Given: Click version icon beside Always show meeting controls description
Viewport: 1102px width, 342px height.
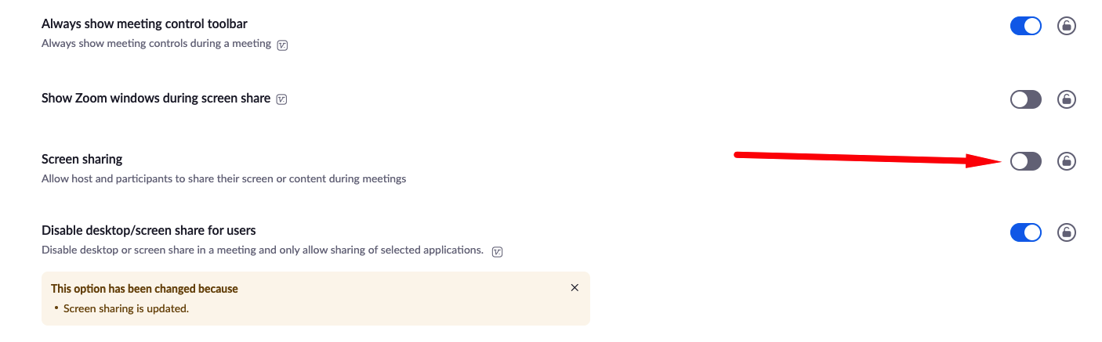Looking at the screenshot, I should pos(283,45).
